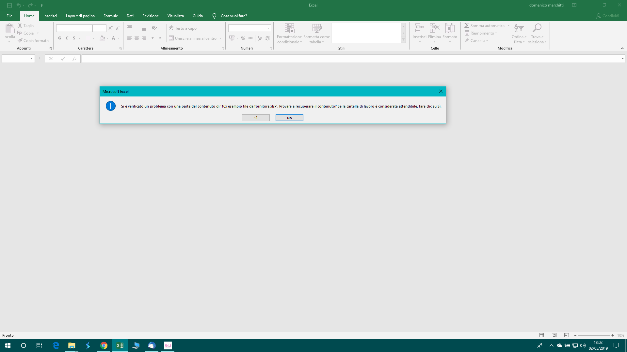Screen dimensions: 627x352
Task: Click the Sì button in dialog
Action: tap(256, 118)
